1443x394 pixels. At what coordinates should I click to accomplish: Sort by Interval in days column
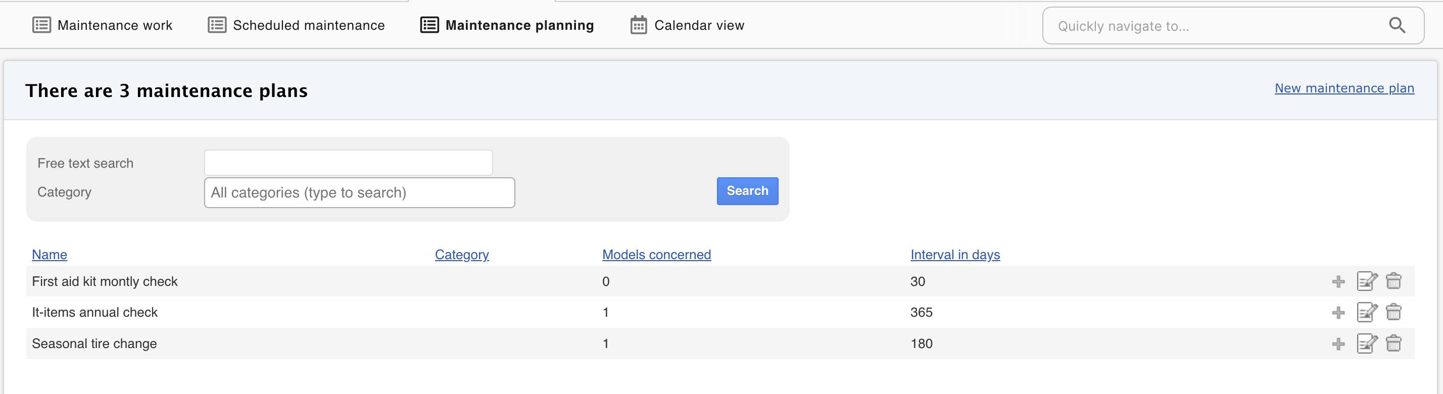coord(954,255)
